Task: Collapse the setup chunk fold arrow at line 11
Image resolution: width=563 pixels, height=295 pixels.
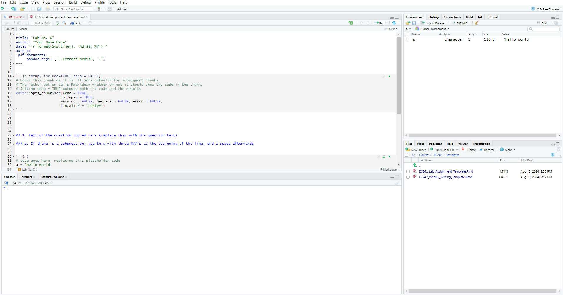Action: tap(13, 76)
